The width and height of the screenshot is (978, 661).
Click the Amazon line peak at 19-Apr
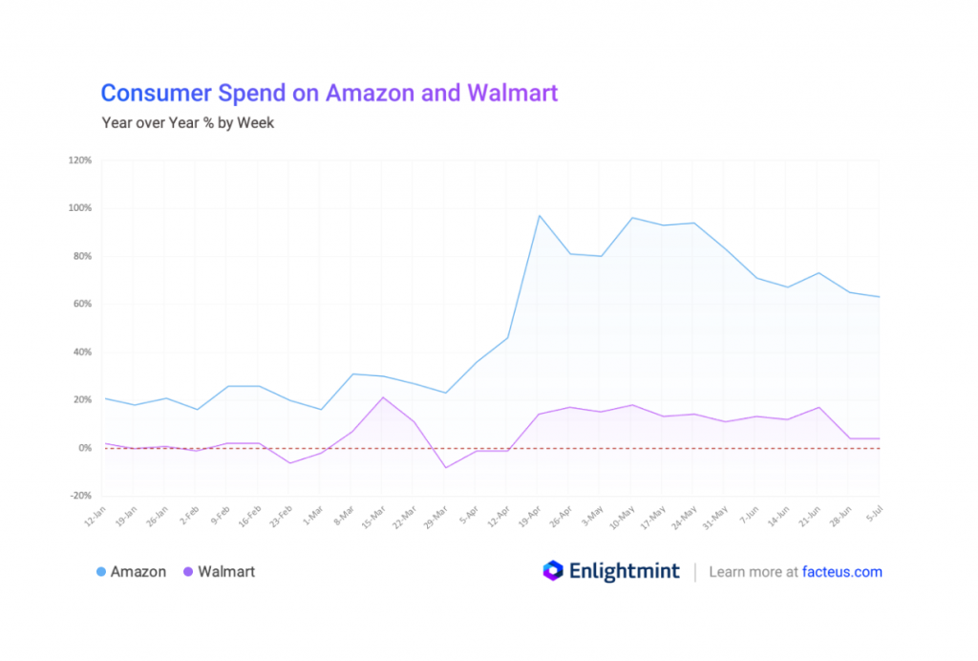point(540,215)
